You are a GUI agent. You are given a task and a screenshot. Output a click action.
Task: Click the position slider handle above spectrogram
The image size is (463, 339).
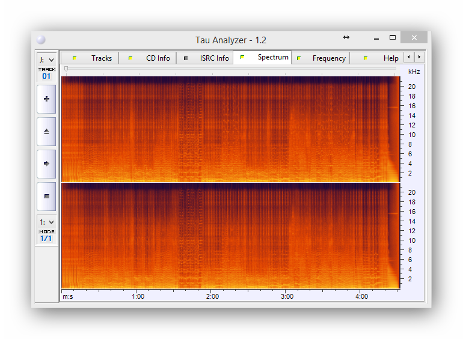pos(66,69)
